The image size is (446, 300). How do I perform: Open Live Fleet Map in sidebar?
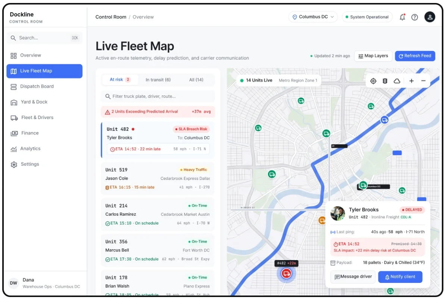(44, 71)
